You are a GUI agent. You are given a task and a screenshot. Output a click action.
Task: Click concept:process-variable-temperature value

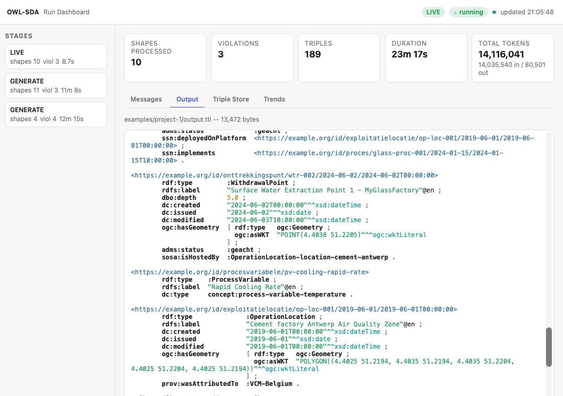(277, 294)
